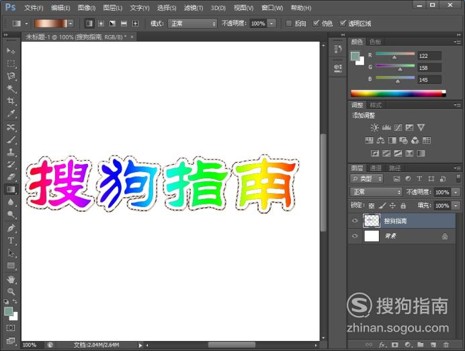Enable the 反向 (Reverse) checkbox

(x=288, y=24)
